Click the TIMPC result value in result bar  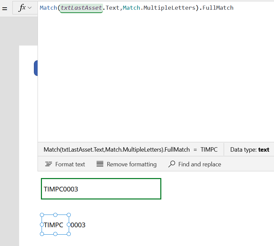coord(209,150)
